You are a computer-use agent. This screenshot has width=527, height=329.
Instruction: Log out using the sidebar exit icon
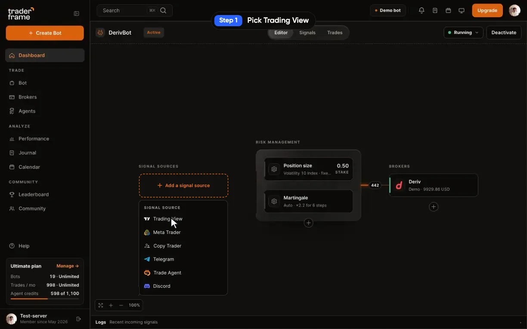pos(78,319)
